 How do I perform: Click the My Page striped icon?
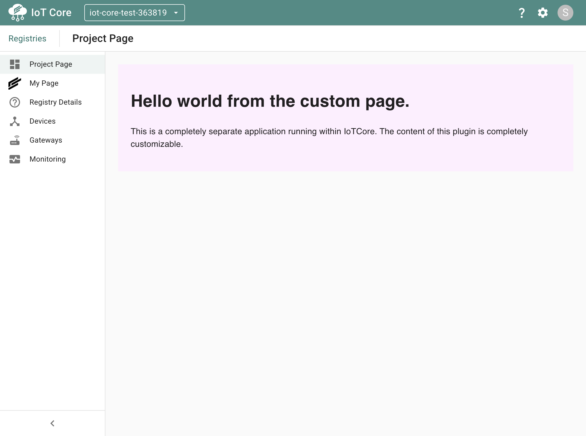click(x=15, y=83)
